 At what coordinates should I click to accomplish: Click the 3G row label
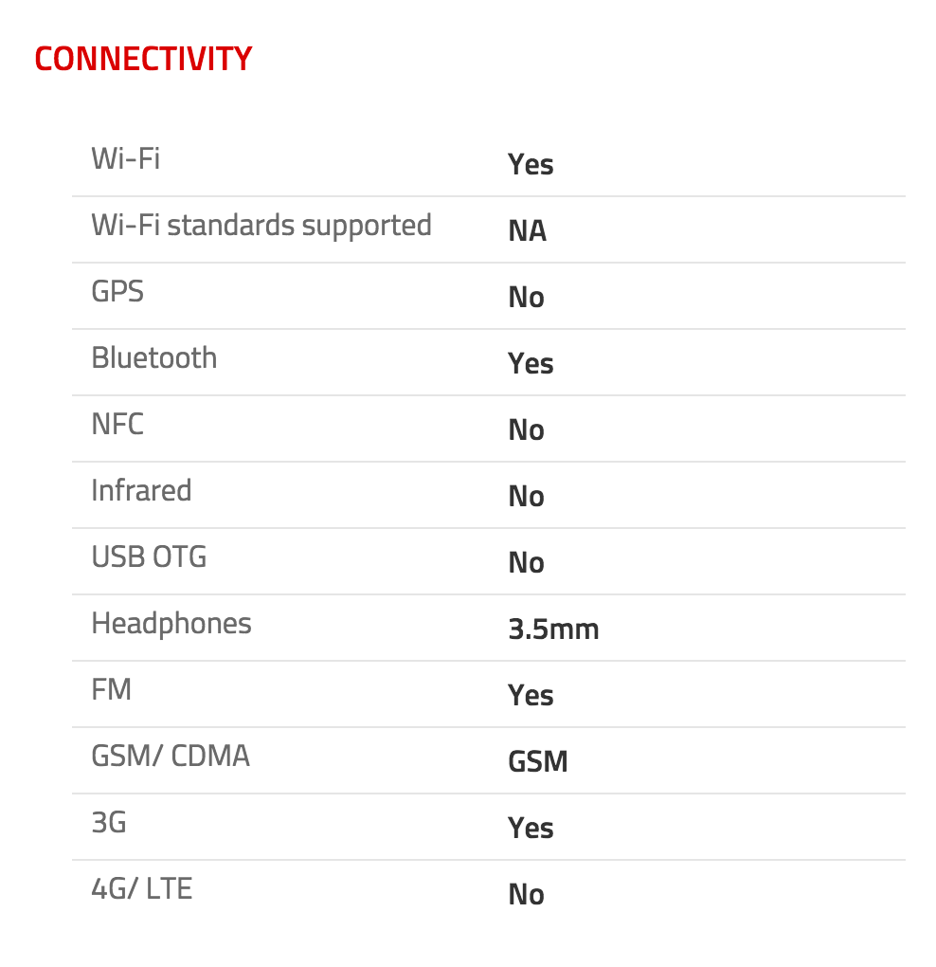pyautogui.click(x=109, y=822)
